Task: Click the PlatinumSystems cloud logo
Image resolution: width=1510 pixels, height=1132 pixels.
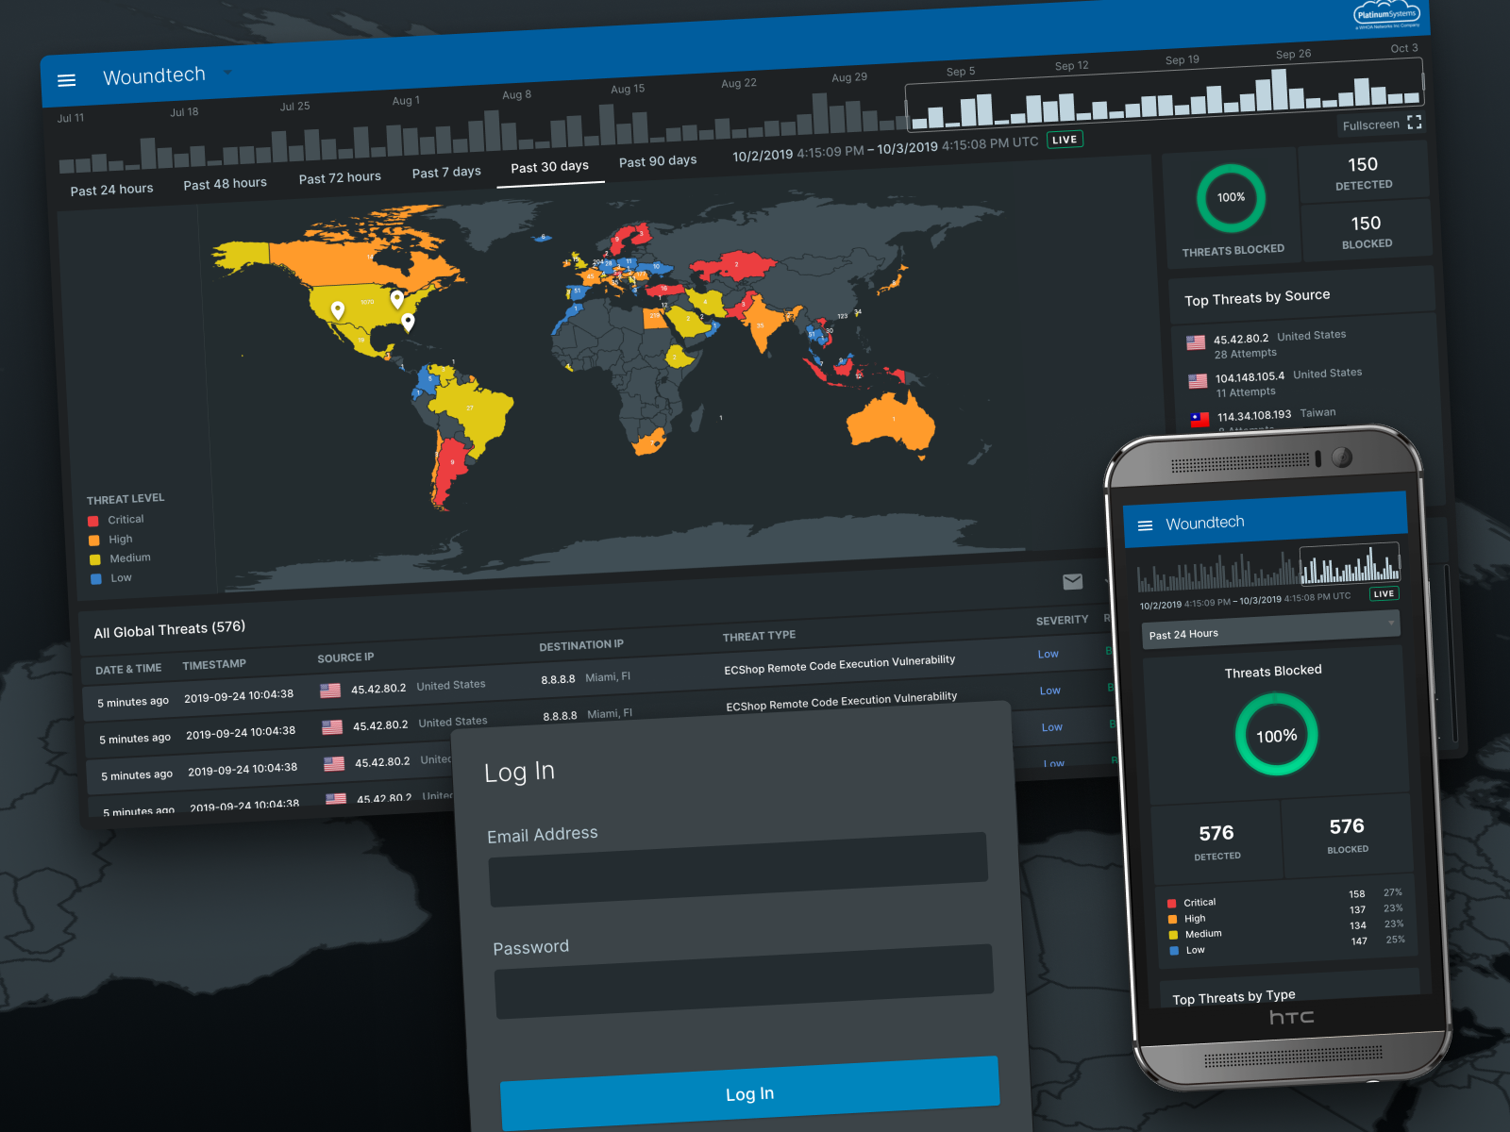Action: (1386, 15)
